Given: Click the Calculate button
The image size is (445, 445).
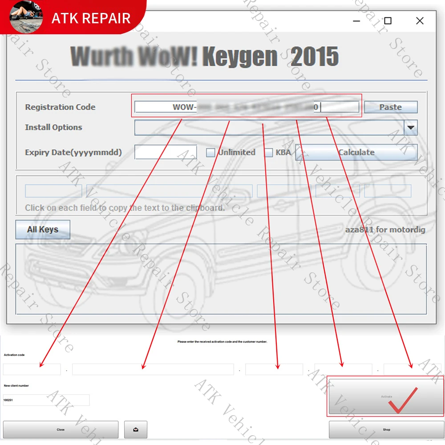Looking at the screenshot, I should 356,152.
